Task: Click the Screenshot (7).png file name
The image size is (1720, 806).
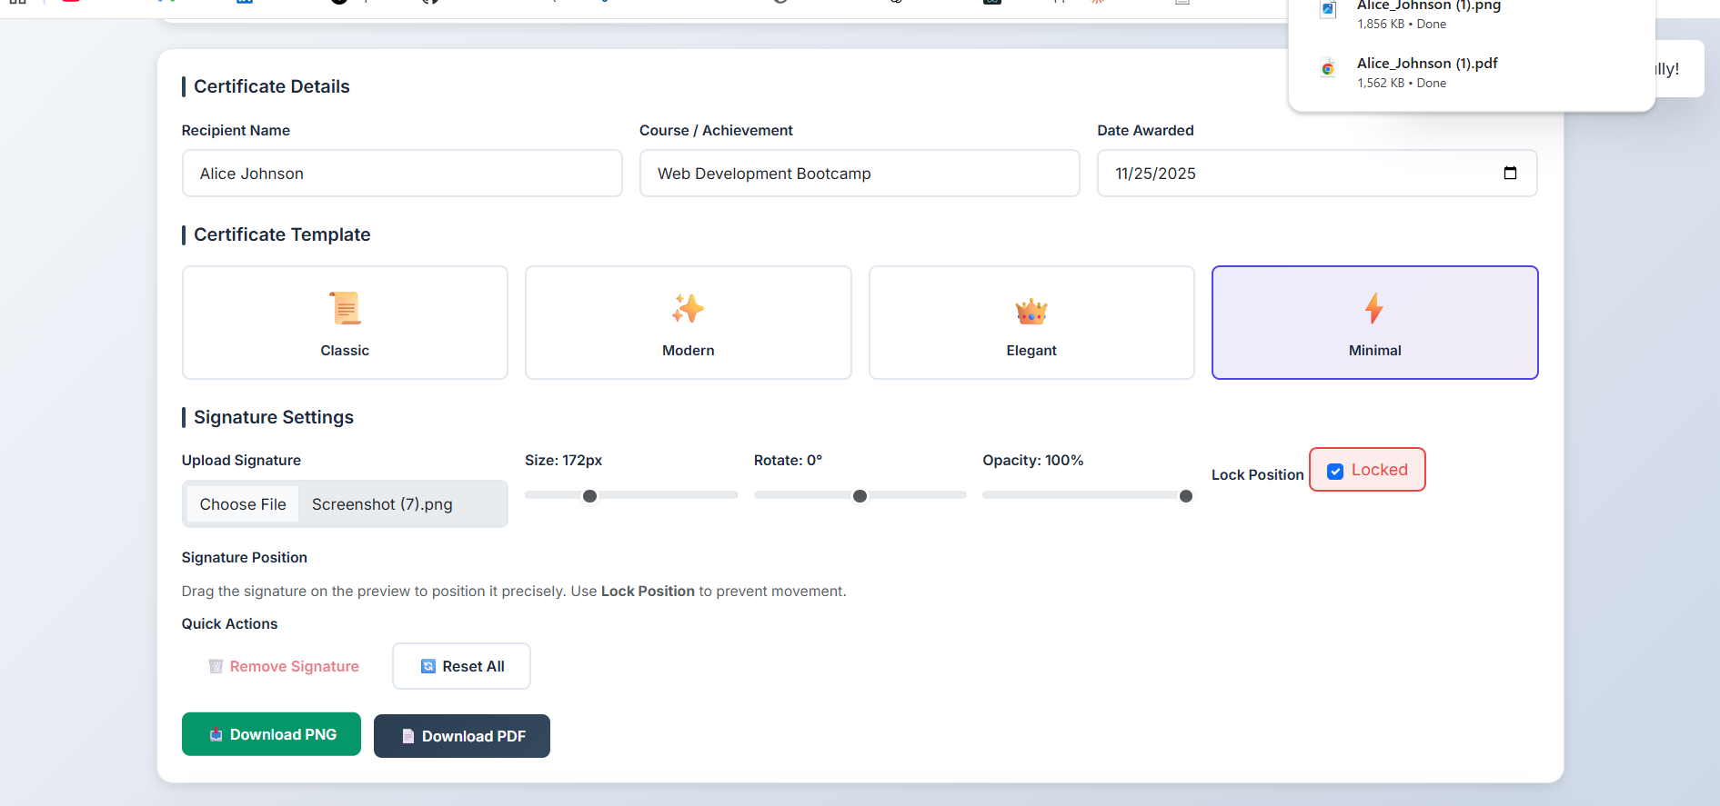Action: point(382,504)
